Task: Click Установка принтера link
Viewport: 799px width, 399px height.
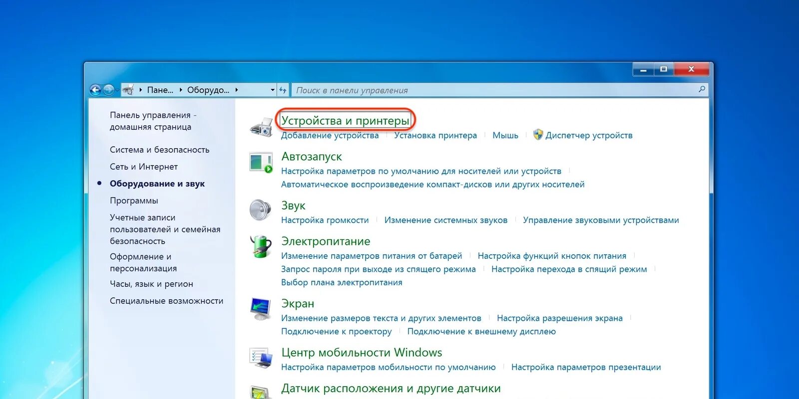Action: 435,135
